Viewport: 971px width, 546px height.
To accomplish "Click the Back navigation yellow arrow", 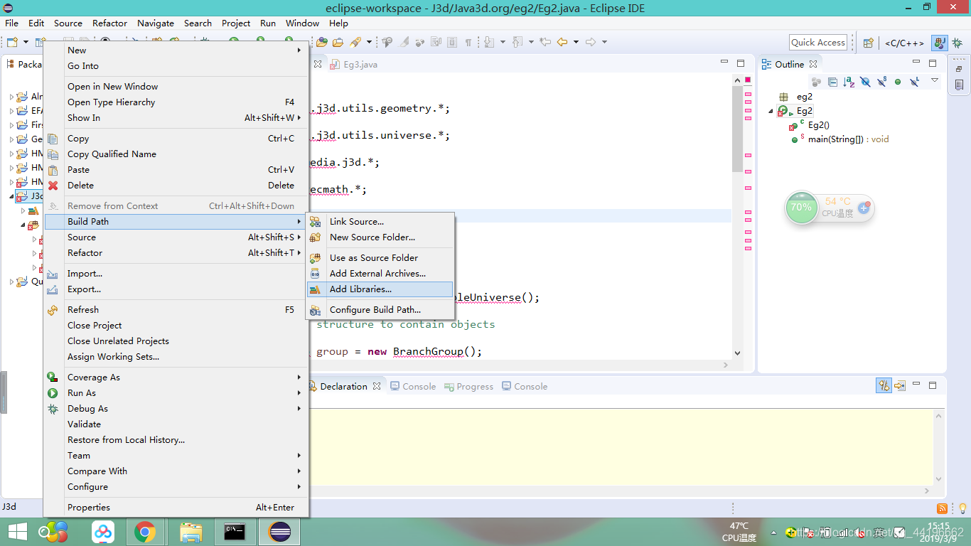I will [x=562, y=43].
